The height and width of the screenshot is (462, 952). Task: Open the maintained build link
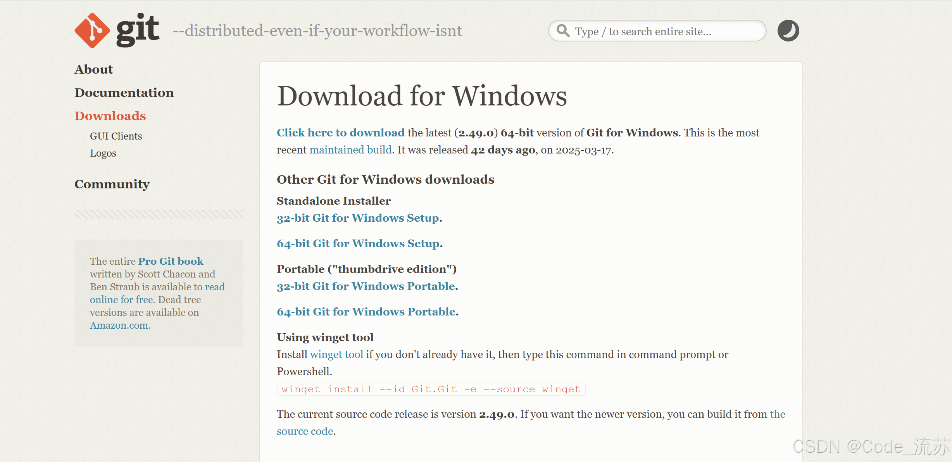350,150
